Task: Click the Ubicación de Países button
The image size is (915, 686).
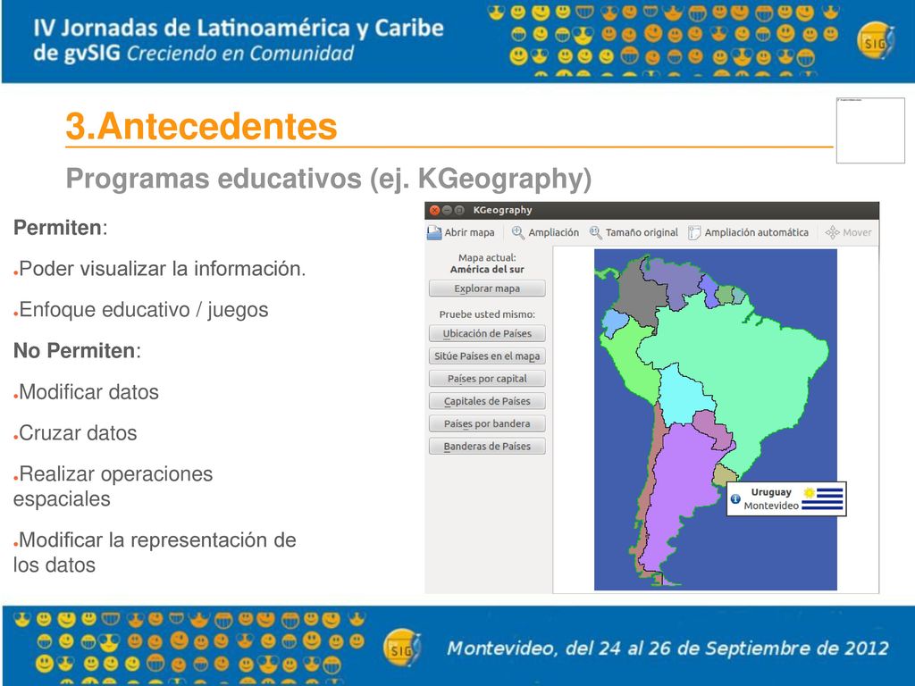Action: (487, 334)
